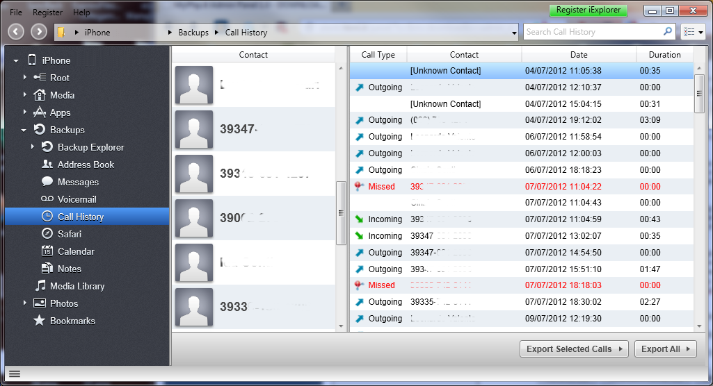Screen dimensions: 713x386
Task: Collapse the Backups tree node
Action: coord(24,130)
